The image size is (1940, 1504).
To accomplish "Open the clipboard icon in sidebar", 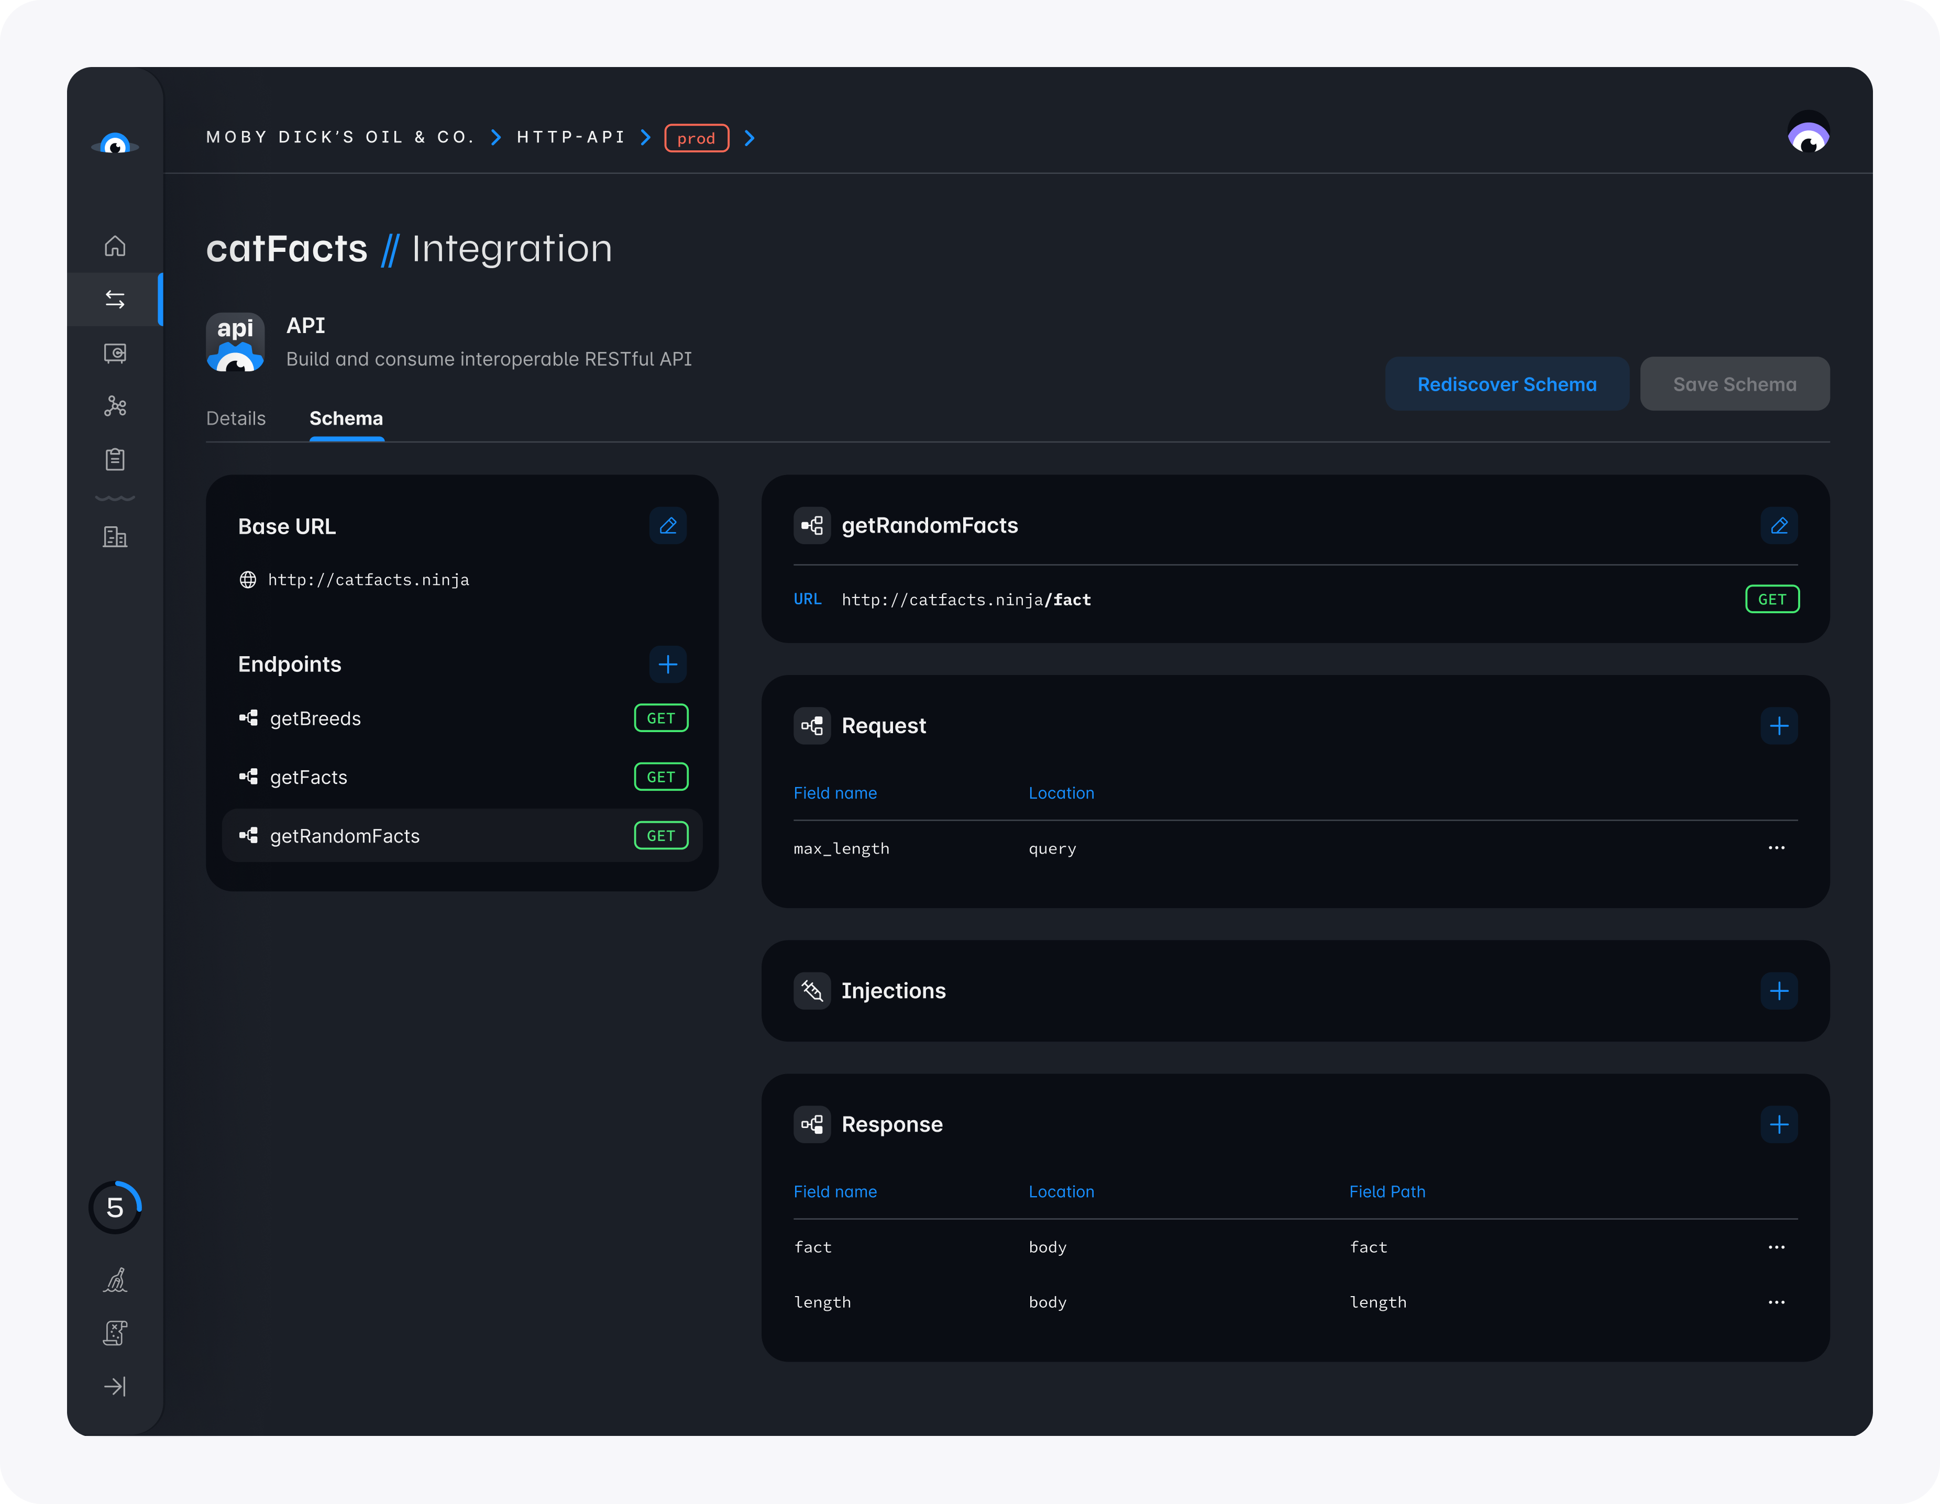I will click(x=115, y=459).
